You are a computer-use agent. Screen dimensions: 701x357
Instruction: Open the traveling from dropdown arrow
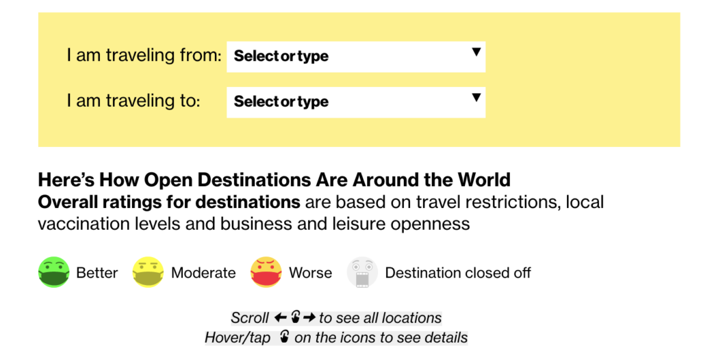click(x=476, y=52)
